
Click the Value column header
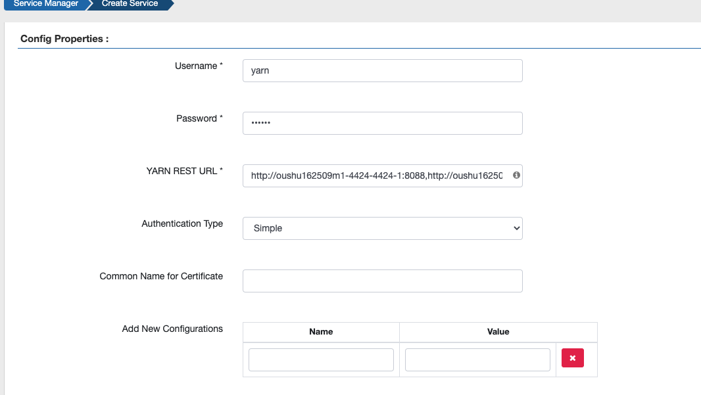click(498, 331)
